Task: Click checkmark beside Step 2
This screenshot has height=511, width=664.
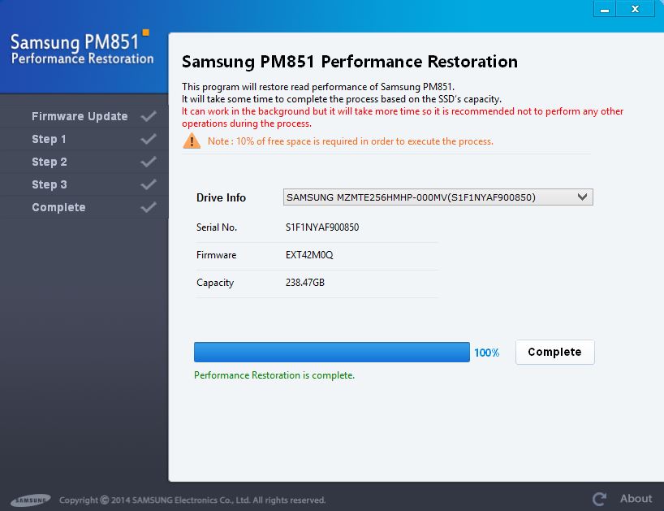Action: (149, 162)
